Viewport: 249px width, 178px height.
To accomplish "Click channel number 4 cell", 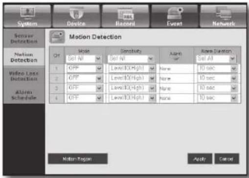I will click(x=57, y=98).
